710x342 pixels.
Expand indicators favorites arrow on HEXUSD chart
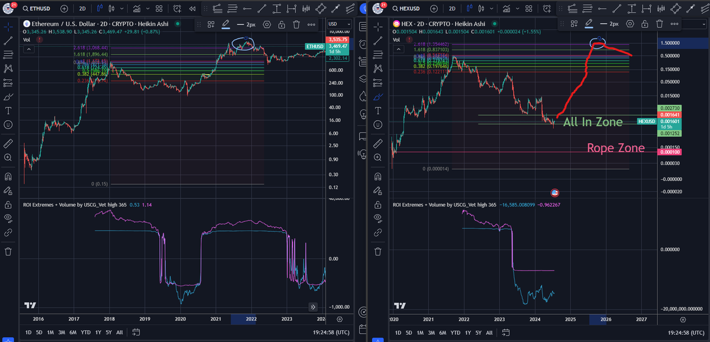[x=517, y=9]
